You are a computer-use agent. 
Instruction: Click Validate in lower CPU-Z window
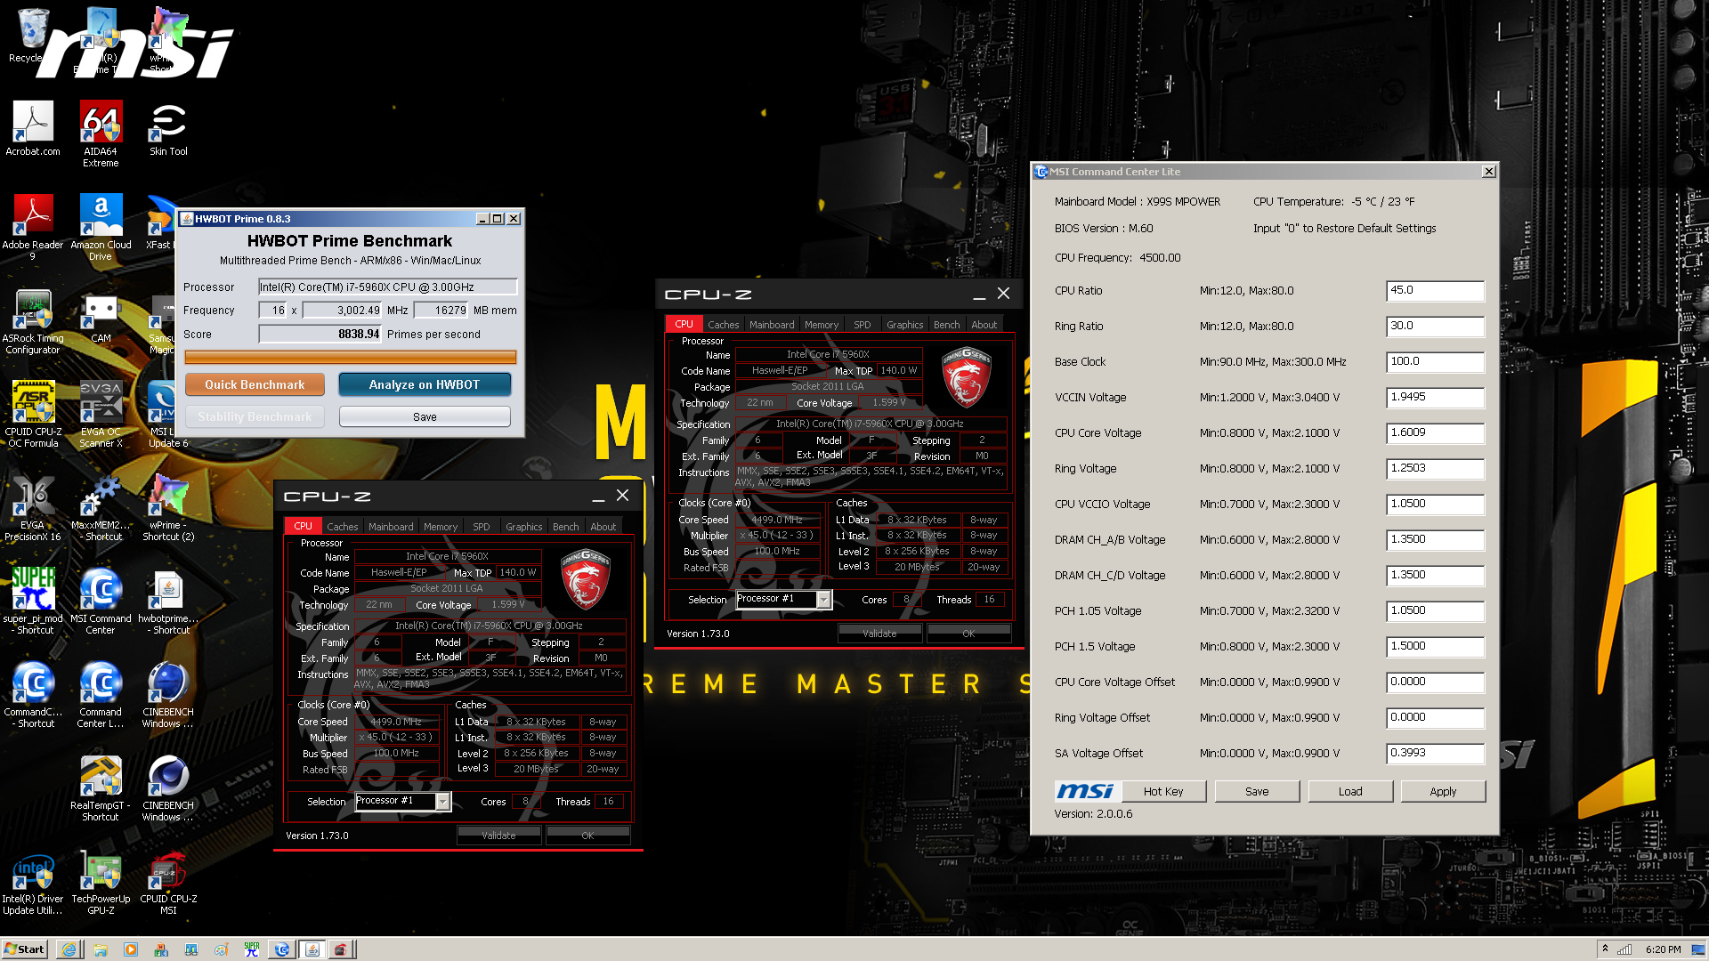click(x=498, y=836)
